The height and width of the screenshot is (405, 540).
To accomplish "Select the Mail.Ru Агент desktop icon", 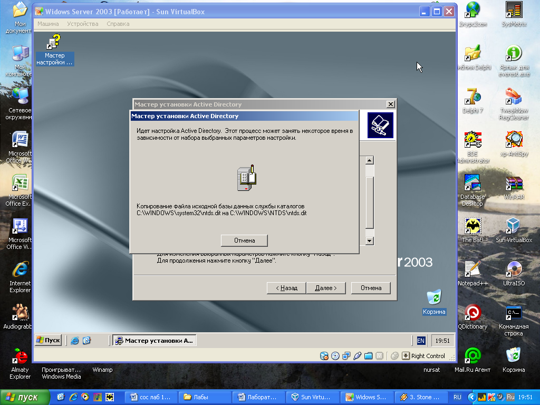I will click(472, 360).
